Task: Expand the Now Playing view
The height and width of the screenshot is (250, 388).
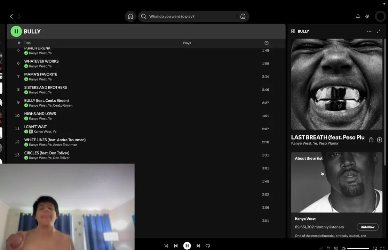Action: [x=379, y=31]
